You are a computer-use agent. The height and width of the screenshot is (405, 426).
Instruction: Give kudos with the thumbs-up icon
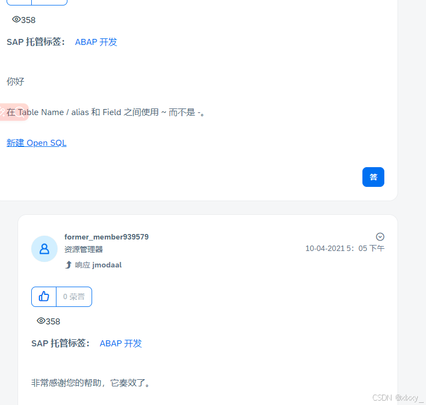(44, 296)
